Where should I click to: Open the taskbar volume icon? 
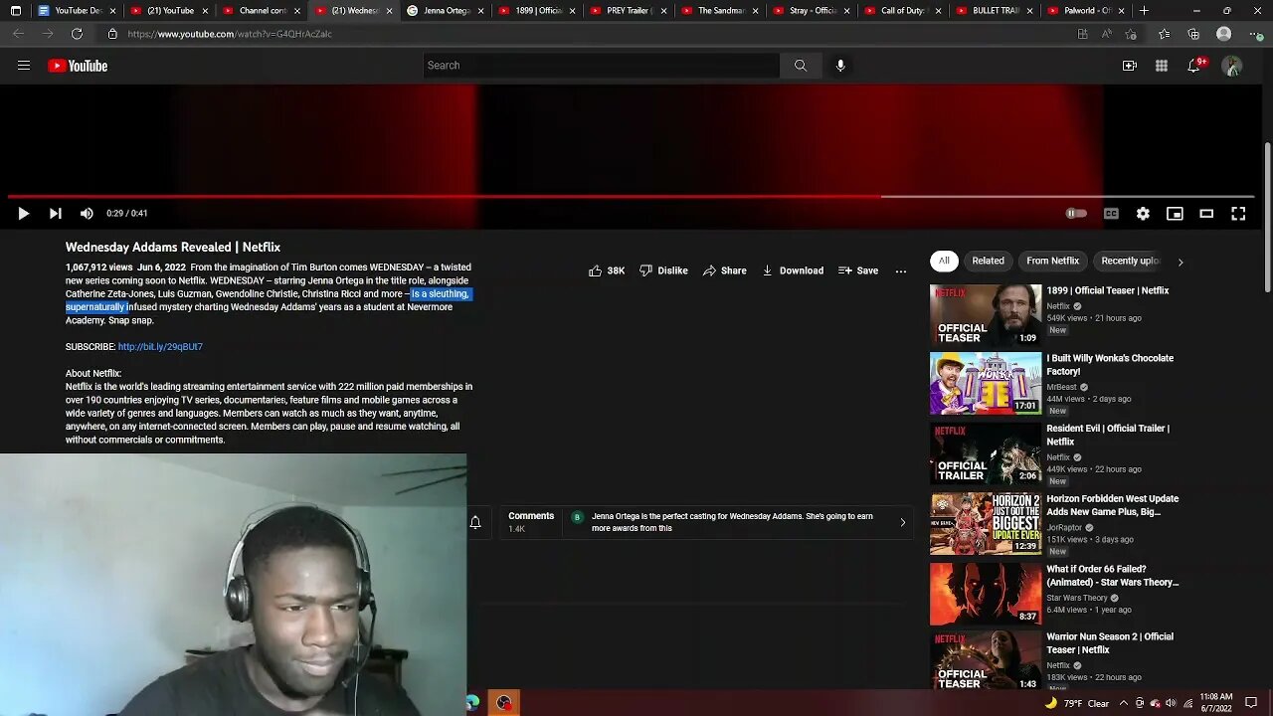[1171, 703]
